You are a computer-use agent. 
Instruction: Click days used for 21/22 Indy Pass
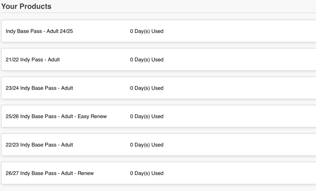pos(147,59)
